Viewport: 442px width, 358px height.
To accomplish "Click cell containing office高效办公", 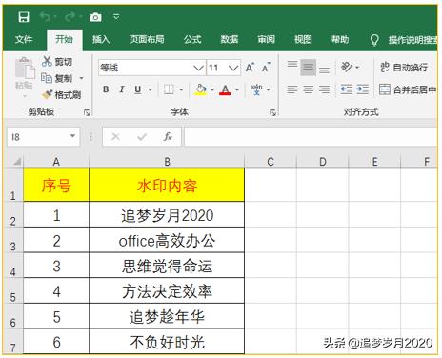I will [167, 240].
